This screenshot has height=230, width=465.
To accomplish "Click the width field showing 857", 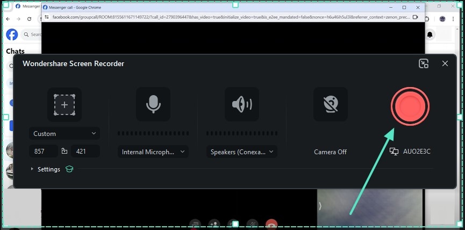I will 44,151.
